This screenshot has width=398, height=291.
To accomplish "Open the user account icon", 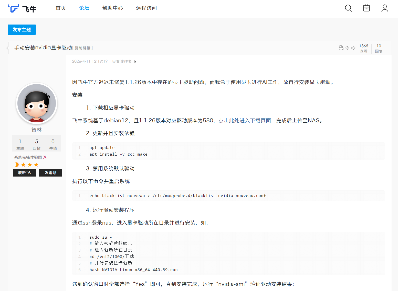I will pos(384,8).
